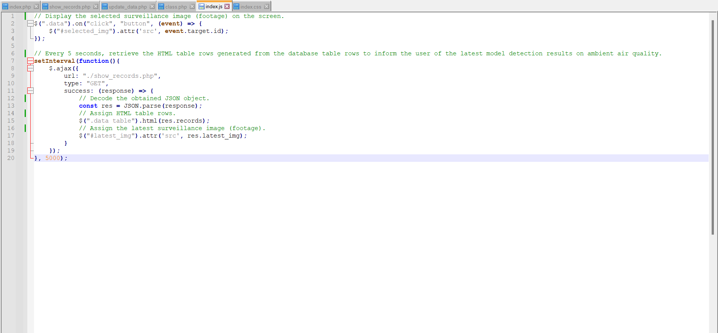718x333 pixels.
Task: Click the save-state icon on index.css tab
Action: click(236, 7)
